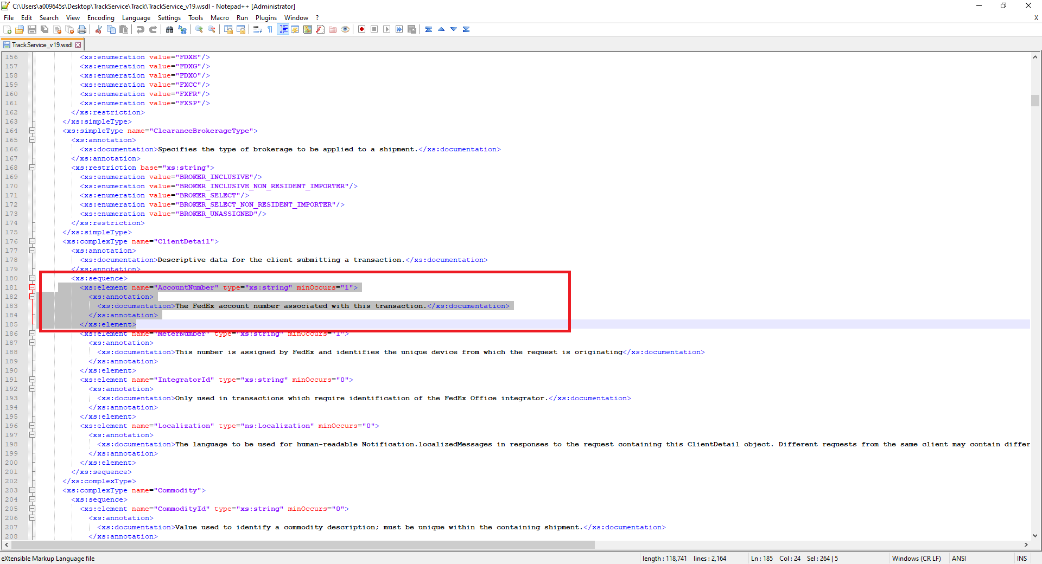
Task: Open the Encoding menu
Action: [101, 18]
